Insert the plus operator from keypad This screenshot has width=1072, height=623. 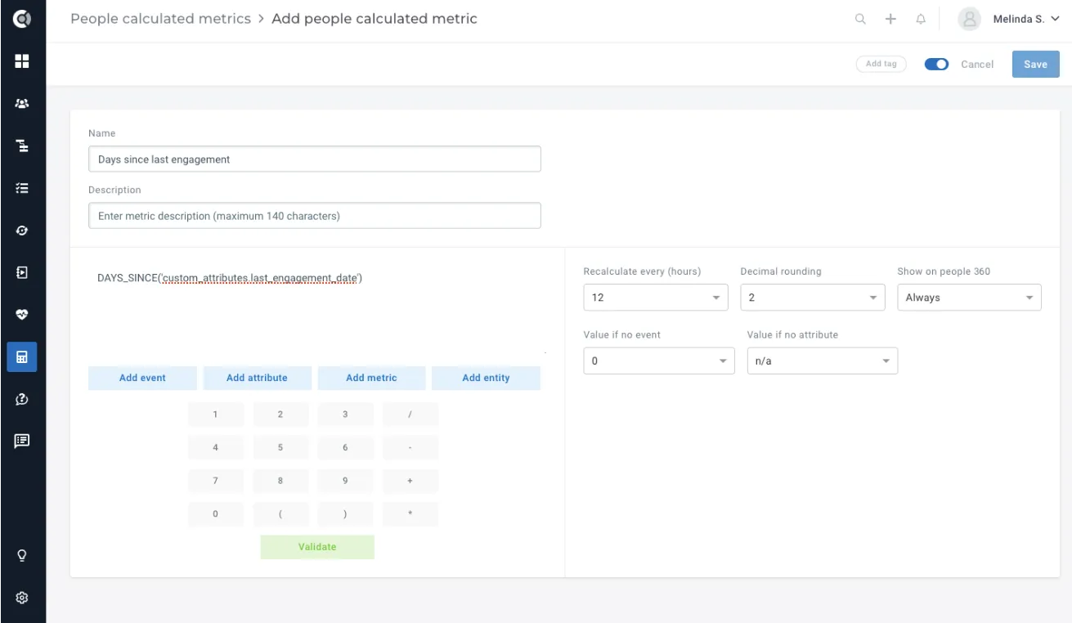410,481
